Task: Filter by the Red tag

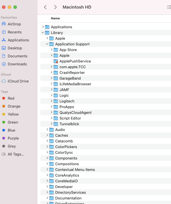Action: pos(11,98)
